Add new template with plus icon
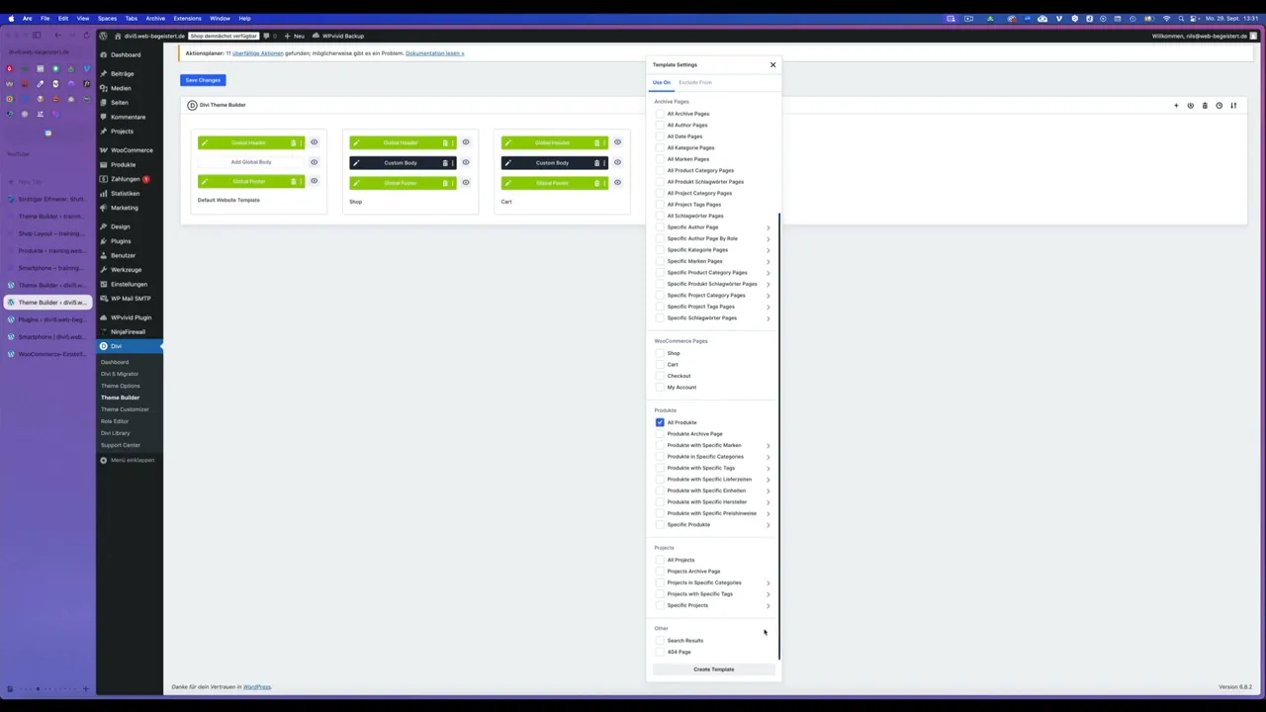 coord(1176,106)
